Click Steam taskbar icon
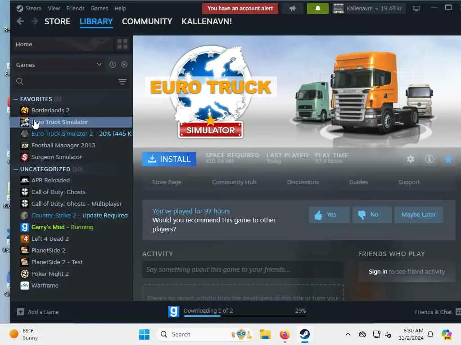 click(x=305, y=334)
